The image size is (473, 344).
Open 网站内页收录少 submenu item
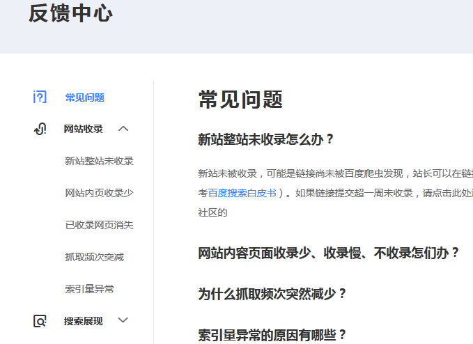point(99,193)
